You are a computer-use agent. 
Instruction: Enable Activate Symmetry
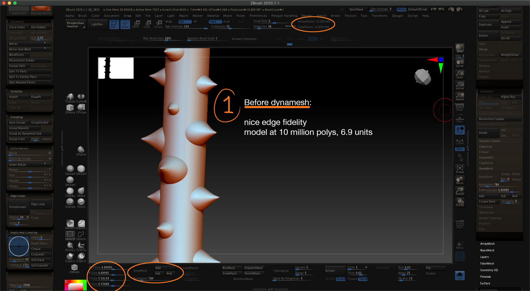[244, 39]
